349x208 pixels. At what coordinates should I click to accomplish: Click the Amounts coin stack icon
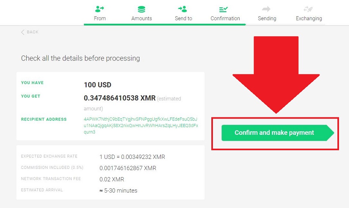[141, 9]
